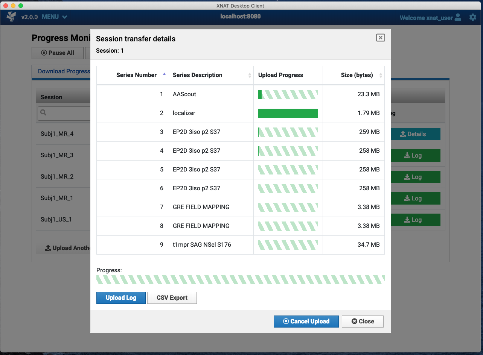Click the settings gear icon

[472, 17]
